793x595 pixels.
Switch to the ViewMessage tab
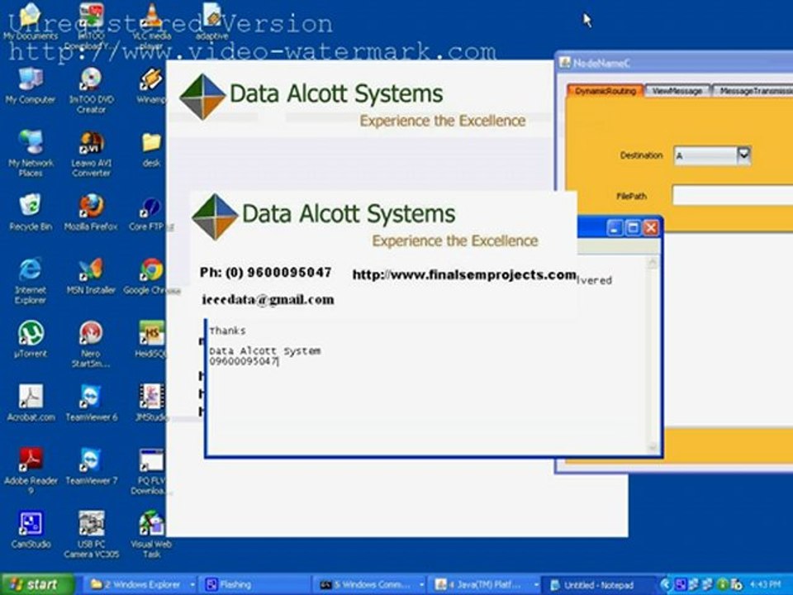tap(677, 91)
